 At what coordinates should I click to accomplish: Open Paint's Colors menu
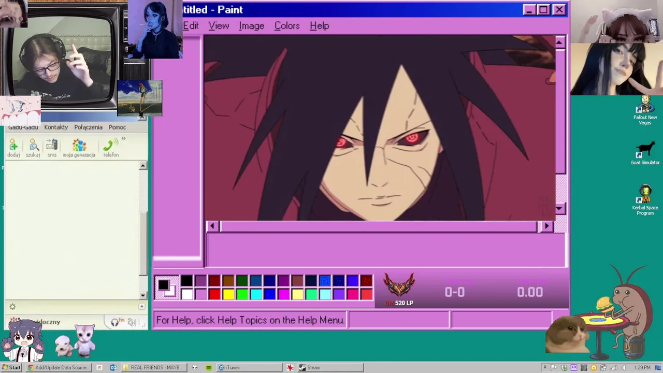(287, 25)
